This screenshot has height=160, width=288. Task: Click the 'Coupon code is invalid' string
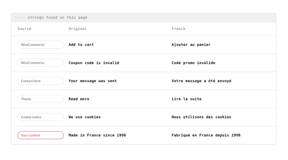pyautogui.click(x=94, y=63)
